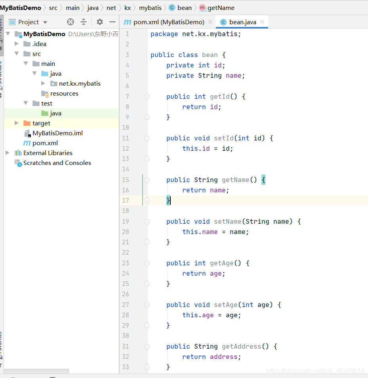Click java breadcrumb
This screenshot has height=378, width=368.
(93, 8)
